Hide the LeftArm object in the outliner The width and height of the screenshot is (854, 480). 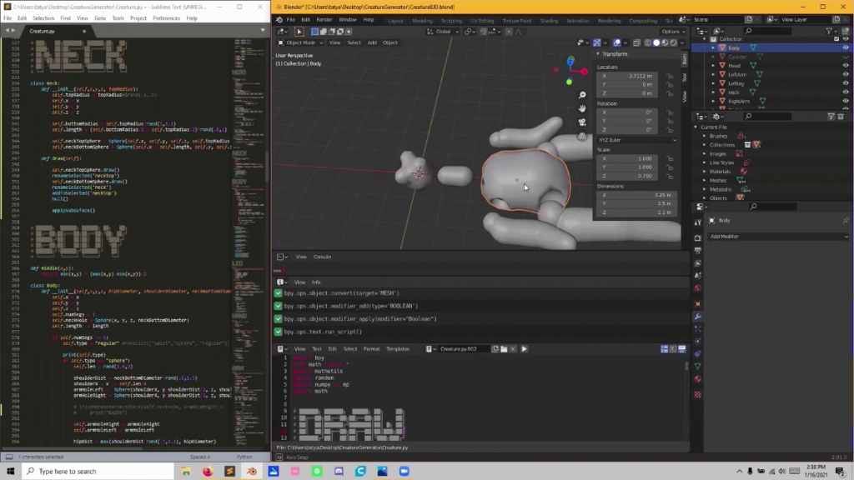click(846, 74)
